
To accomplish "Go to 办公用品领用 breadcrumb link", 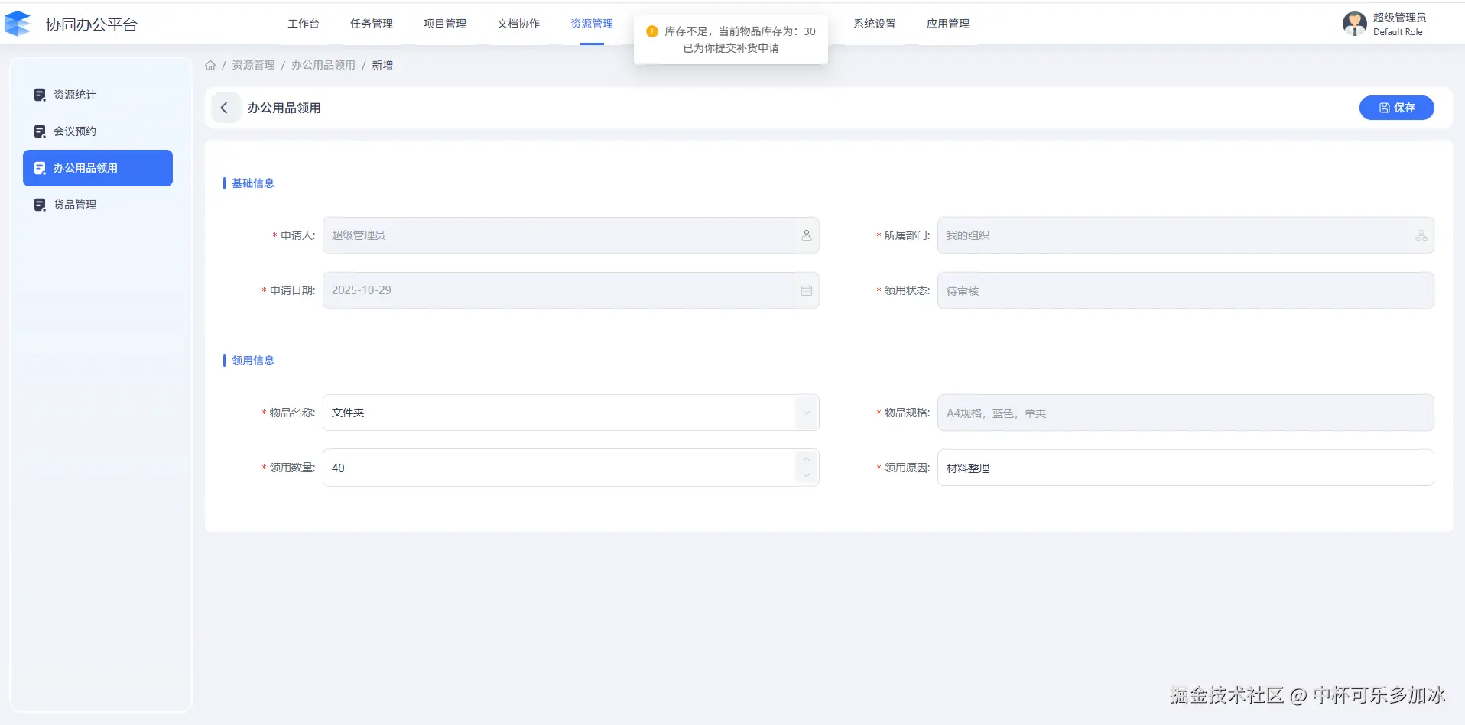I will point(323,65).
